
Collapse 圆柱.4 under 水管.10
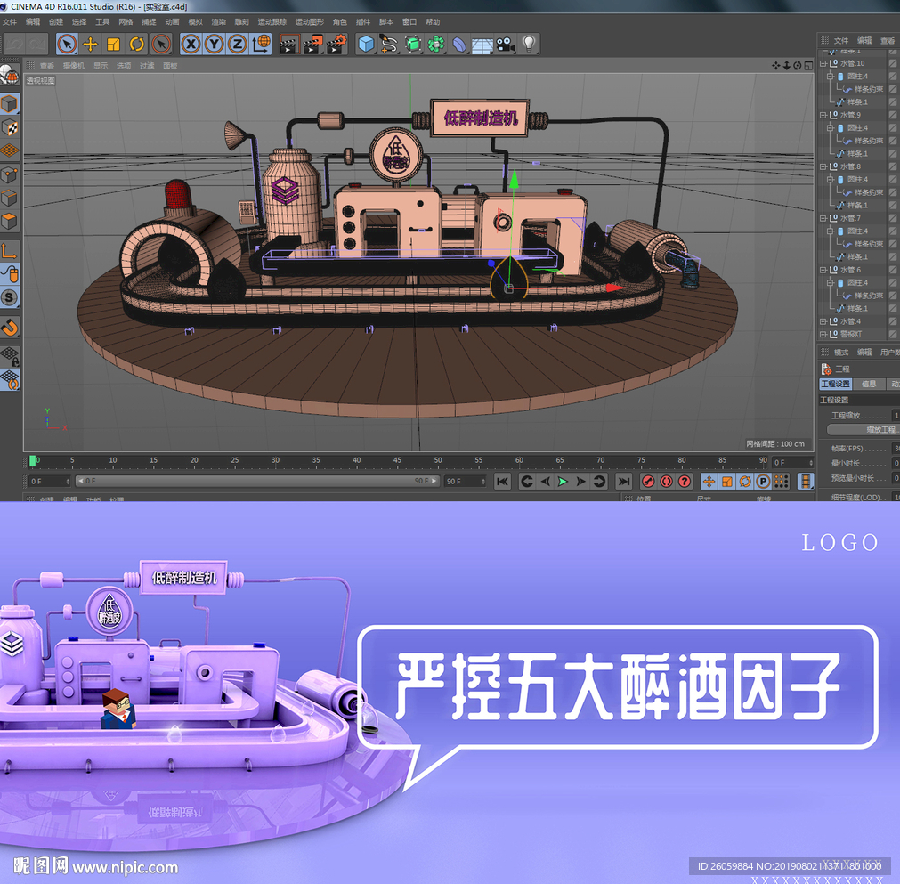tap(831, 76)
